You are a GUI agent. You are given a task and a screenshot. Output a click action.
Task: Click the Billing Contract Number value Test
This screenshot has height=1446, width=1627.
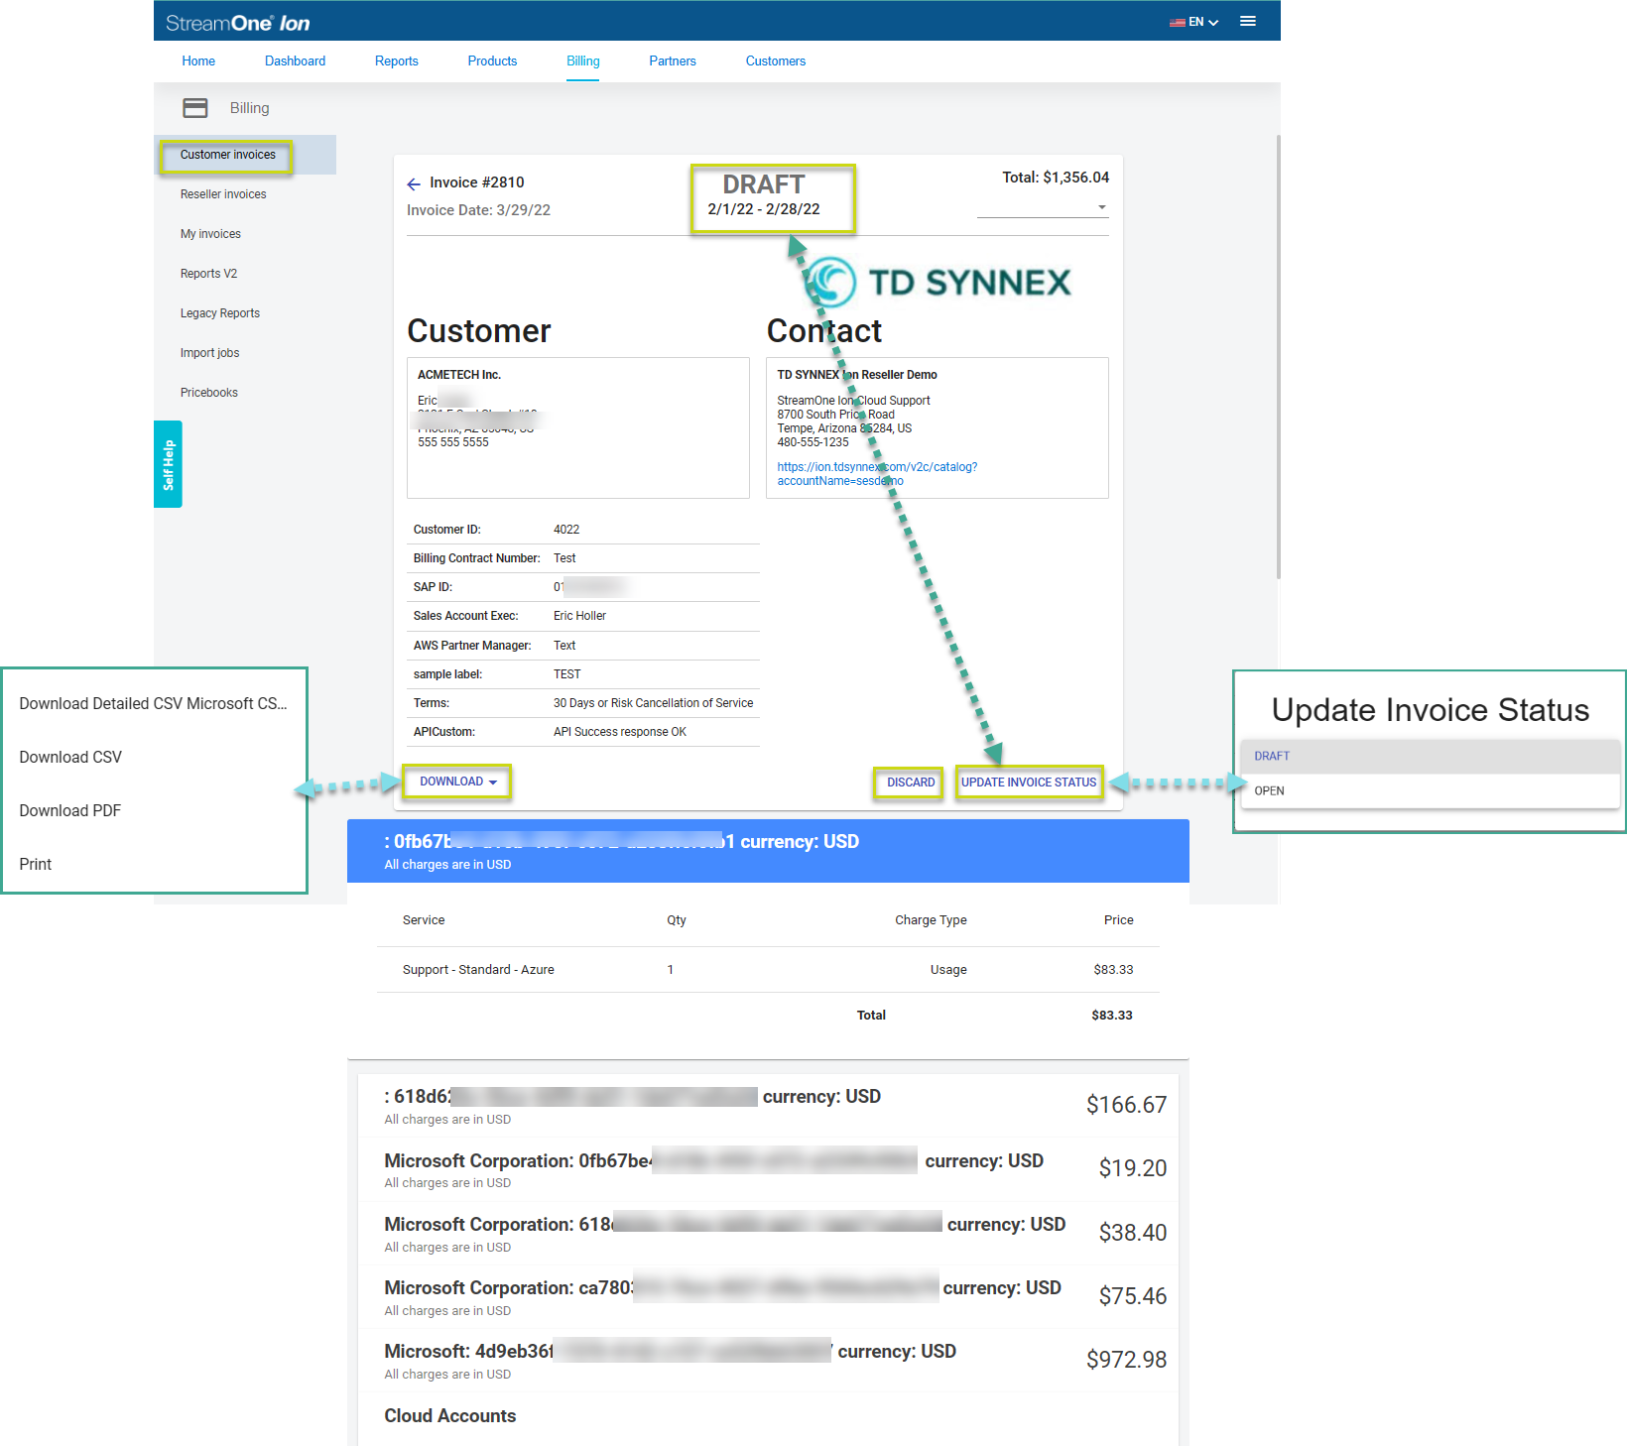(x=564, y=558)
